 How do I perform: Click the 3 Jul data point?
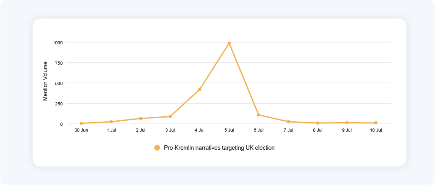(170, 116)
